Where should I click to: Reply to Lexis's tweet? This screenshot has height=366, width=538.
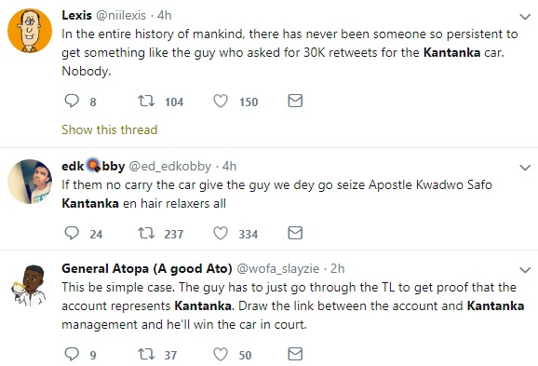72,101
